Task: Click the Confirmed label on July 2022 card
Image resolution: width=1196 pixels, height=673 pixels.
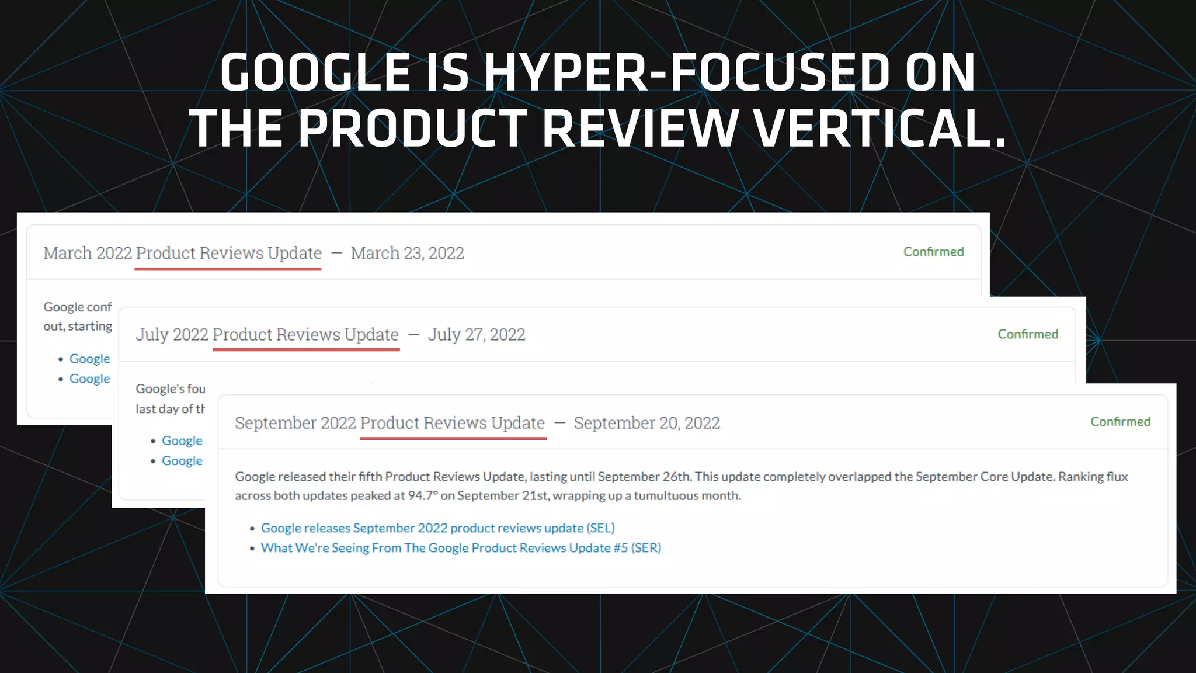Action: coord(1028,334)
